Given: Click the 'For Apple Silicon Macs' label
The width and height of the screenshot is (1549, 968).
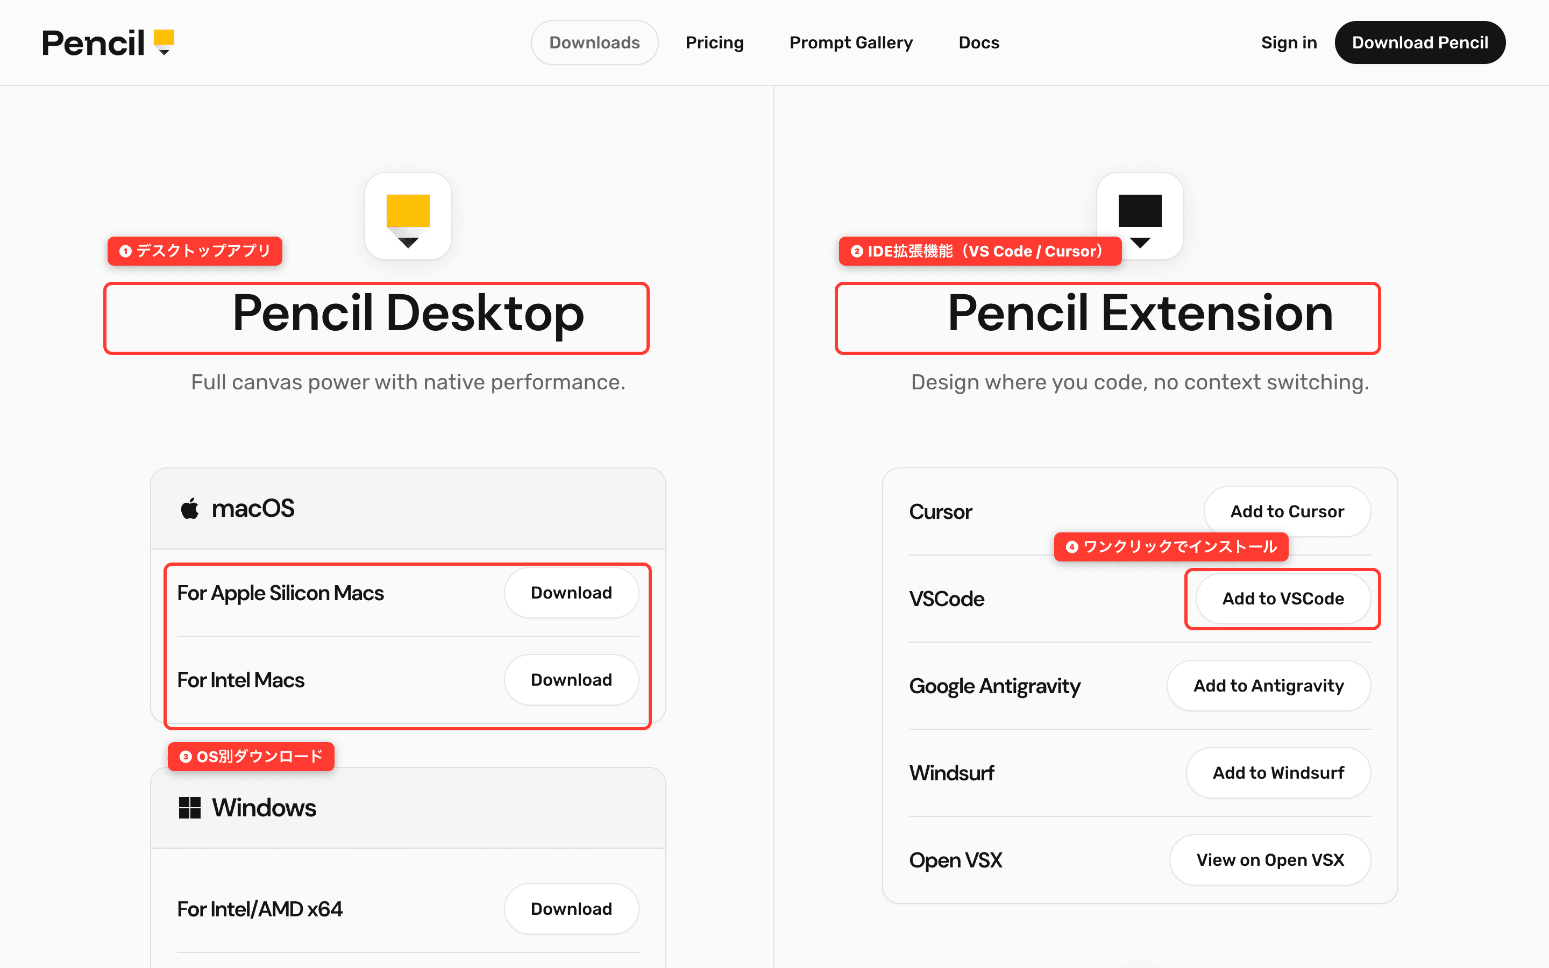Looking at the screenshot, I should coord(280,593).
